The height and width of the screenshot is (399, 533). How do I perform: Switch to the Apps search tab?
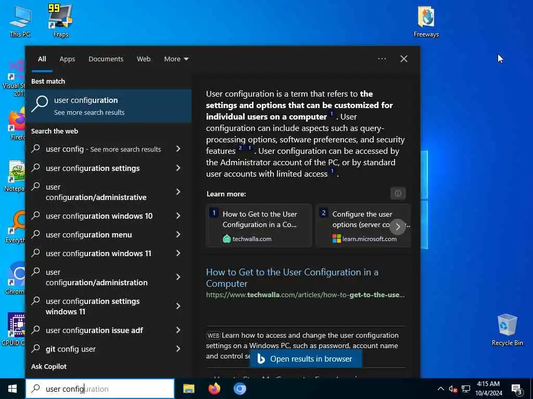[x=67, y=59]
